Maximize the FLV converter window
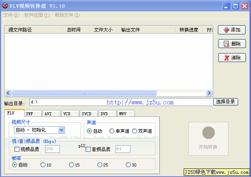 [236, 6]
